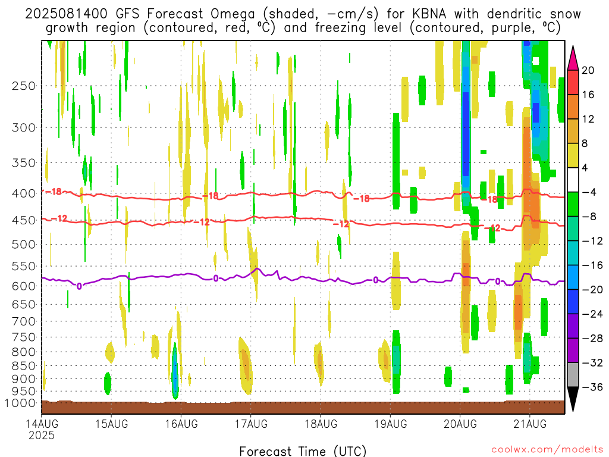
Task: Click the 400 pressure level label
Action: (24, 193)
